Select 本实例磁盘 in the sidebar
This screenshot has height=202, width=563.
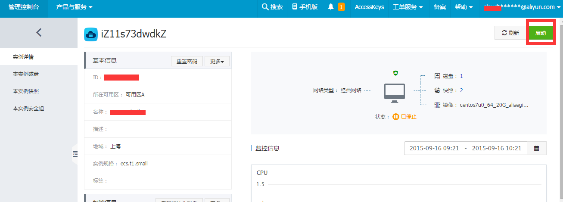point(28,74)
